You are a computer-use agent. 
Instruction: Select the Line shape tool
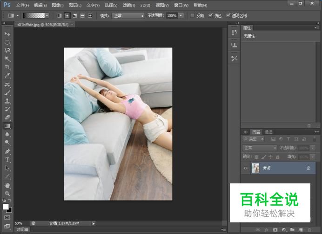tap(7, 176)
